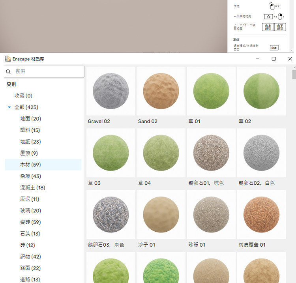
Task: Select the 草 03 grass material sphere
Action: 111,153
